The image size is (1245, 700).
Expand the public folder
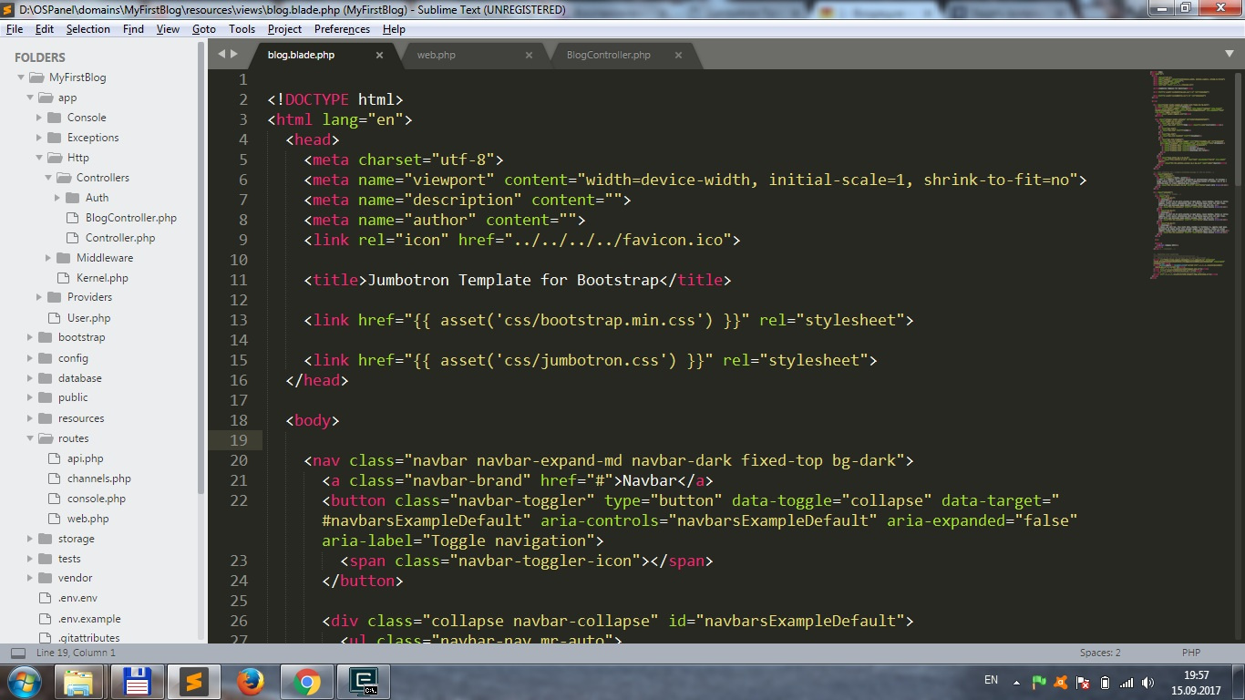point(30,397)
